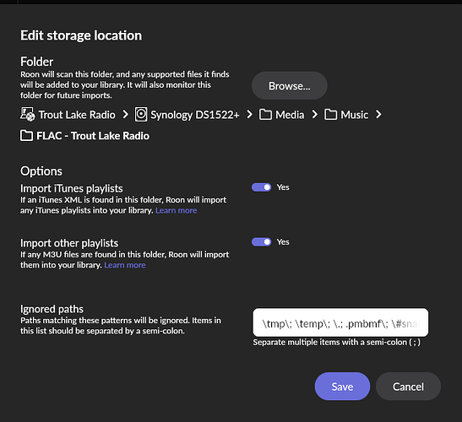This screenshot has width=462, height=422.
Task: Click chevron following the Media folder
Action: pos(315,114)
